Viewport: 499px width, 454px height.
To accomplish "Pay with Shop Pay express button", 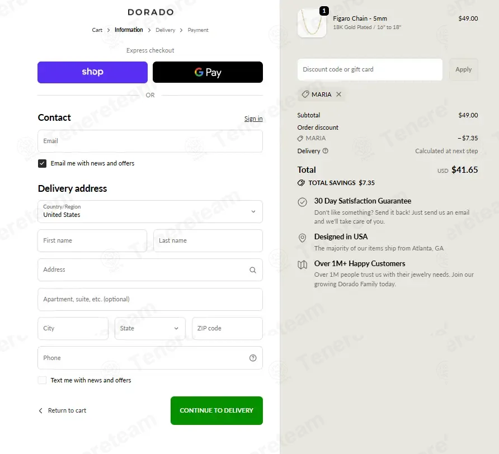I will [93, 72].
